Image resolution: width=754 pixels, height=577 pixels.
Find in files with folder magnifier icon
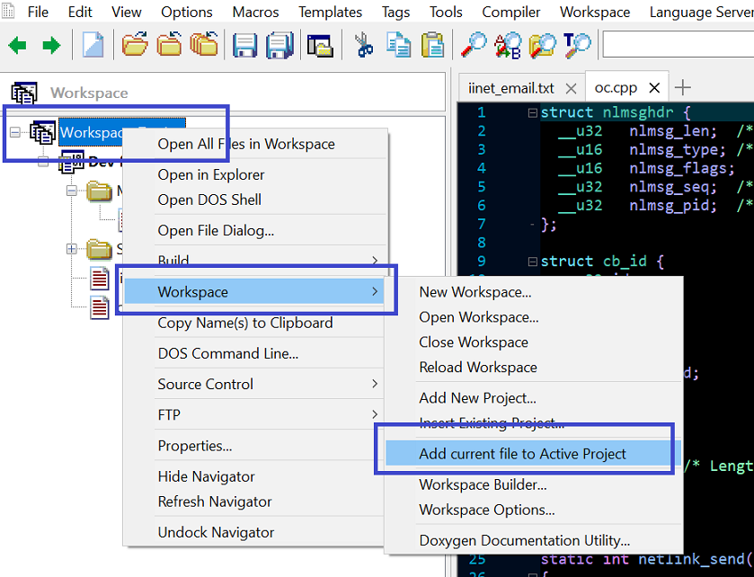coord(543,45)
